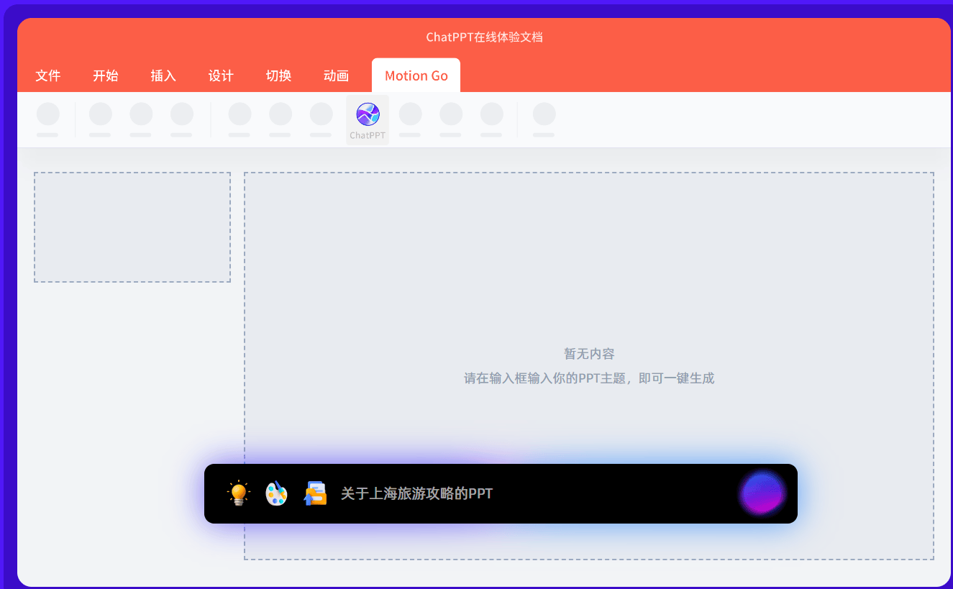Click the ChatPPT icon in the ribbon

coord(368,115)
